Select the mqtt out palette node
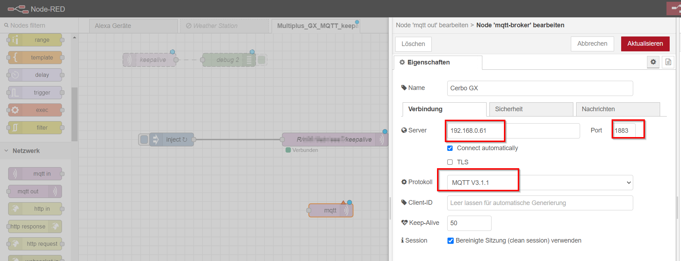 click(x=35, y=192)
